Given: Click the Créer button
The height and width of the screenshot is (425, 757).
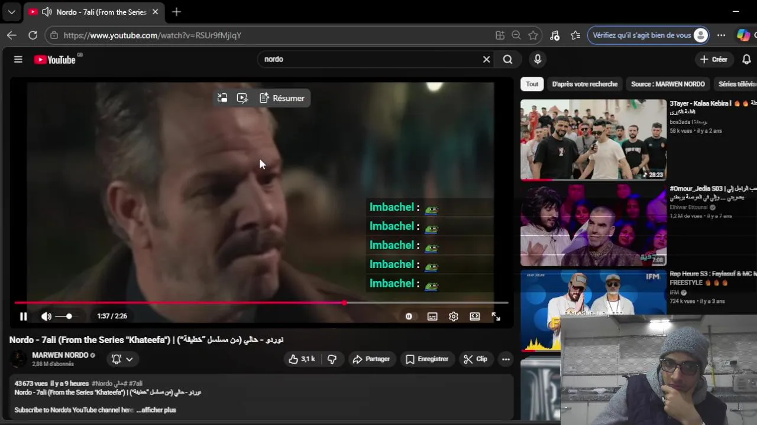Looking at the screenshot, I should click(x=714, y=59).
